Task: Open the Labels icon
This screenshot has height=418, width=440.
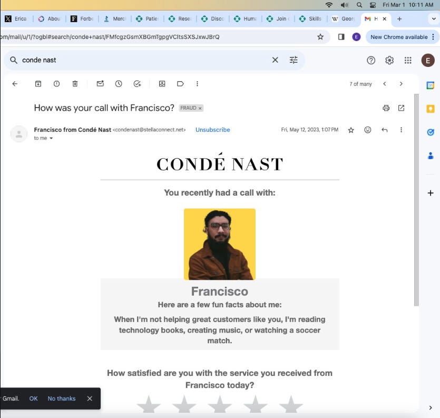Action: (180, 84)
